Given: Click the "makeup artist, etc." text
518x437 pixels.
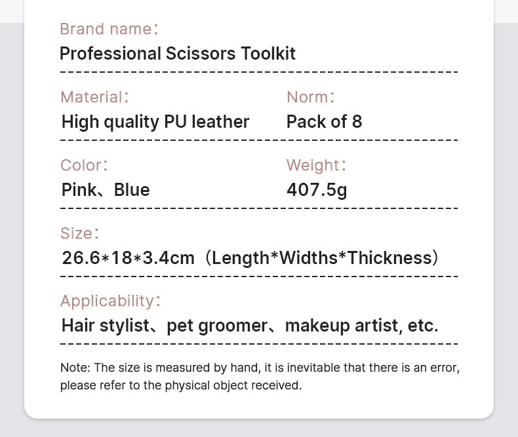Looking at the screenshot, I should click(x=361, y=326).
